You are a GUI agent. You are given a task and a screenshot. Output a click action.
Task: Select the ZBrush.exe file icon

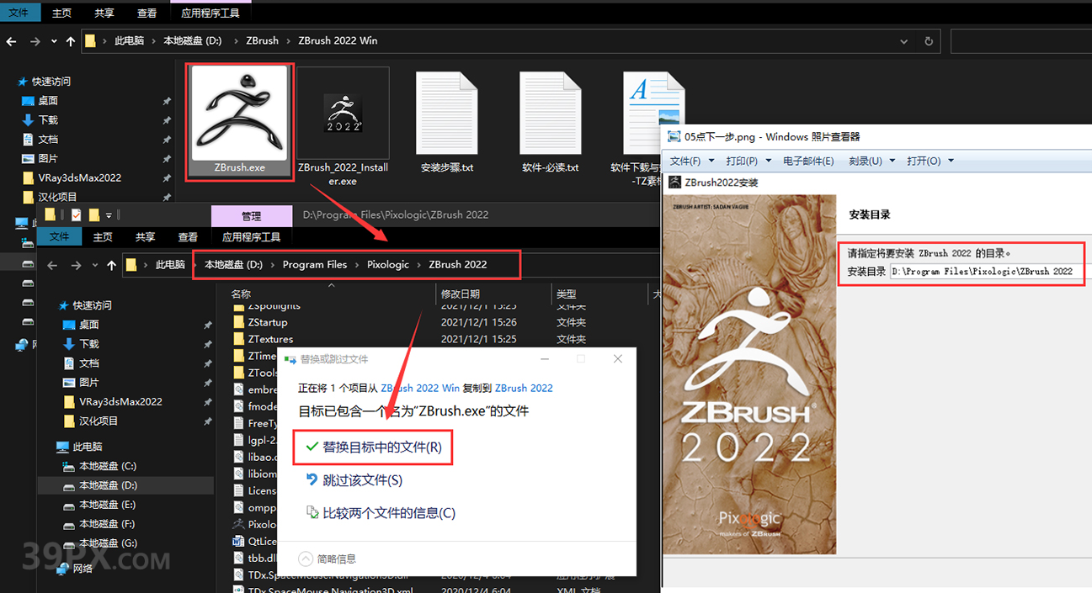click(240, 113)
